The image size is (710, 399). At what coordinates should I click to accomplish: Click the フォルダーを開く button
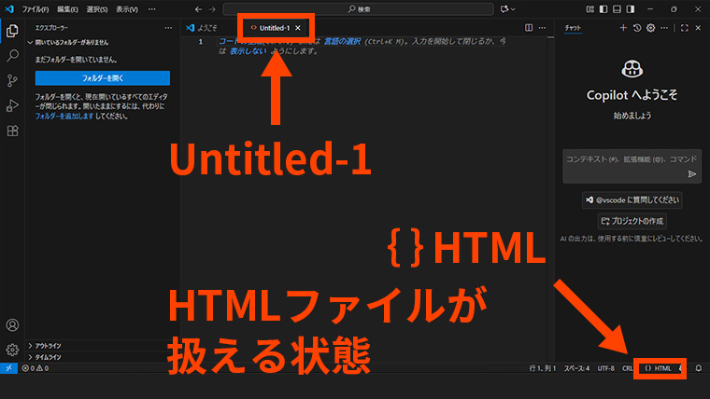pyautogui.click(x=102, y=78)
